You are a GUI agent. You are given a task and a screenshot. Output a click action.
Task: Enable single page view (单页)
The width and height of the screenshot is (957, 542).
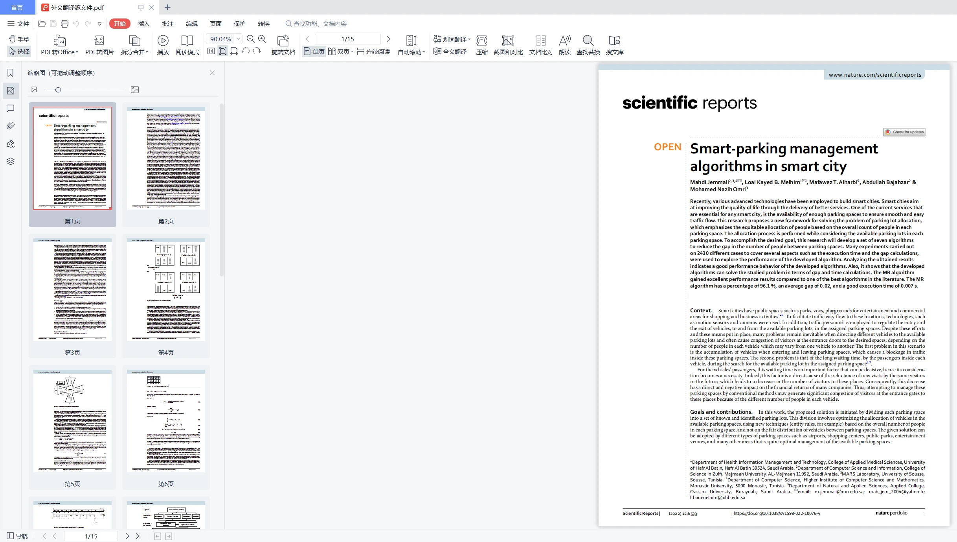314,52
